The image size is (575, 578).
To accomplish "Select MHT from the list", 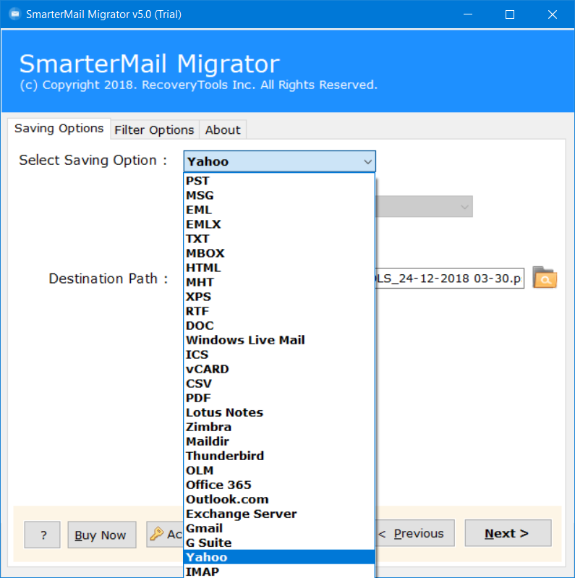I will tap(279, 282).
